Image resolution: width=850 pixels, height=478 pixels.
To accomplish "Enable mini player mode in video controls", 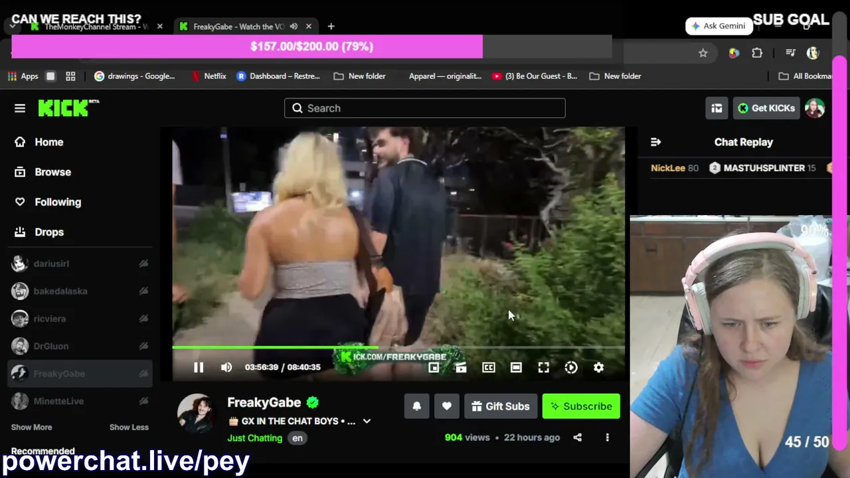I will 434,367.
